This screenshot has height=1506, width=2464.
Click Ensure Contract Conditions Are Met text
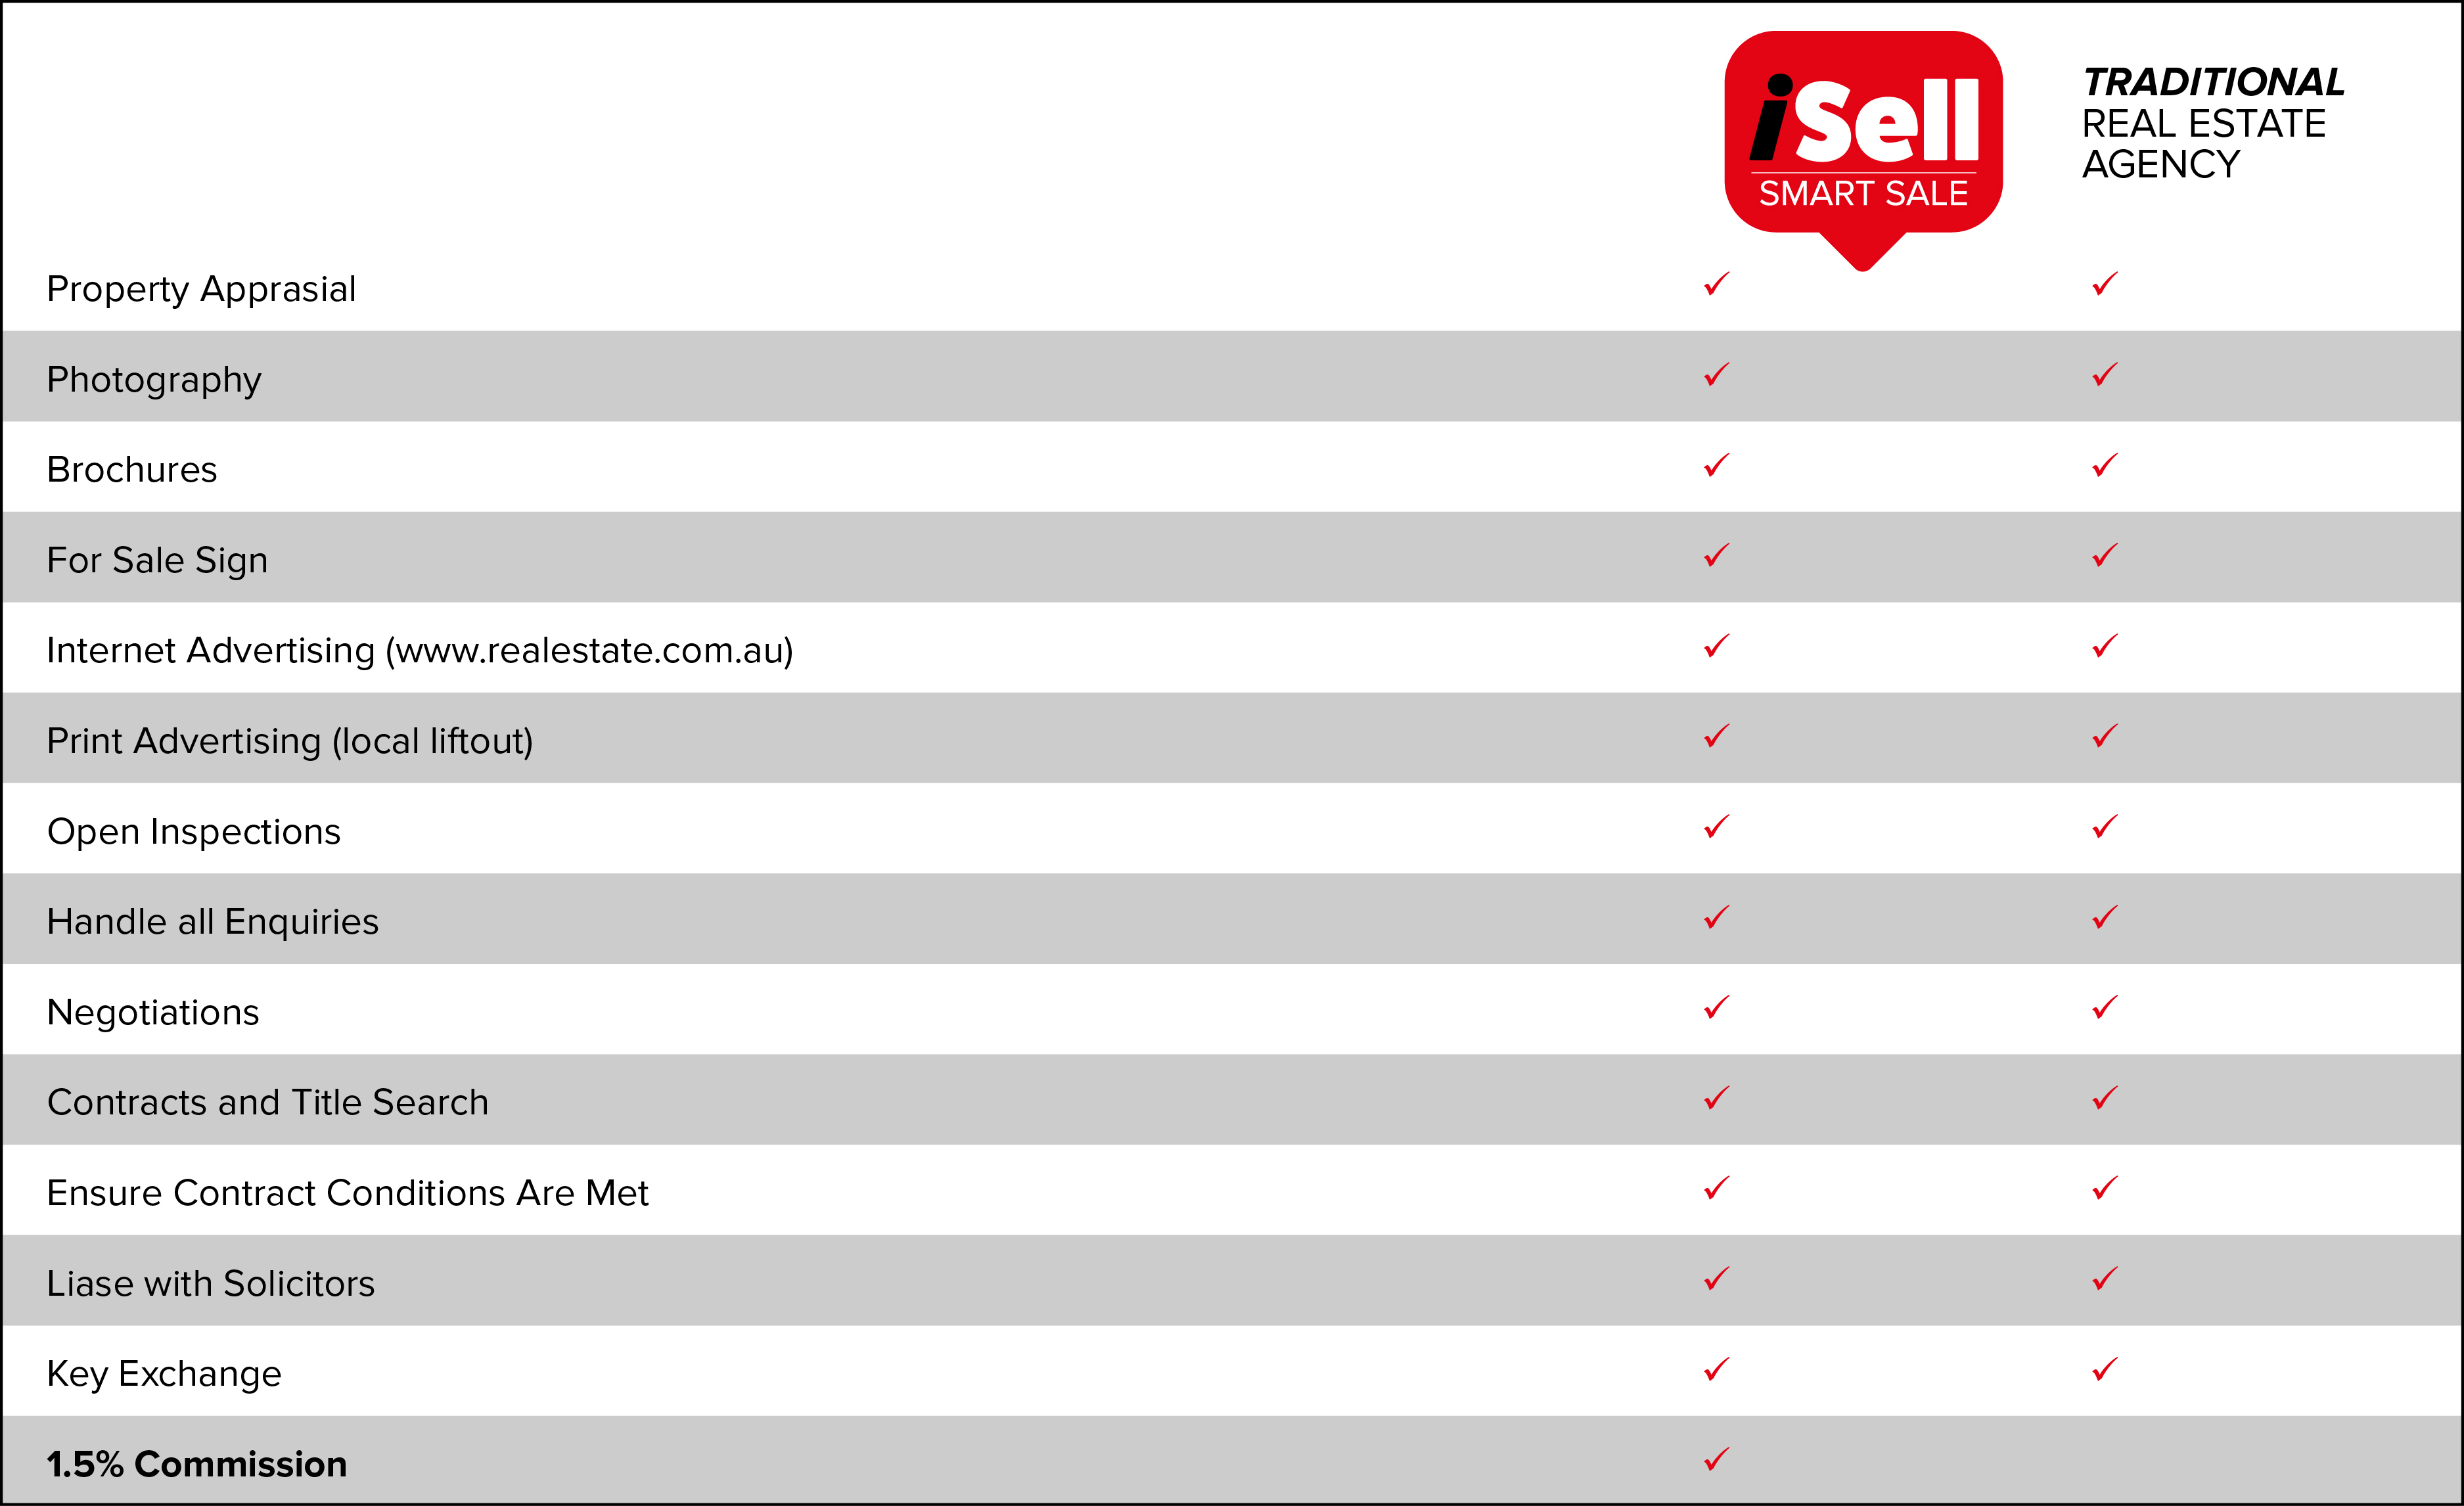348,1193
